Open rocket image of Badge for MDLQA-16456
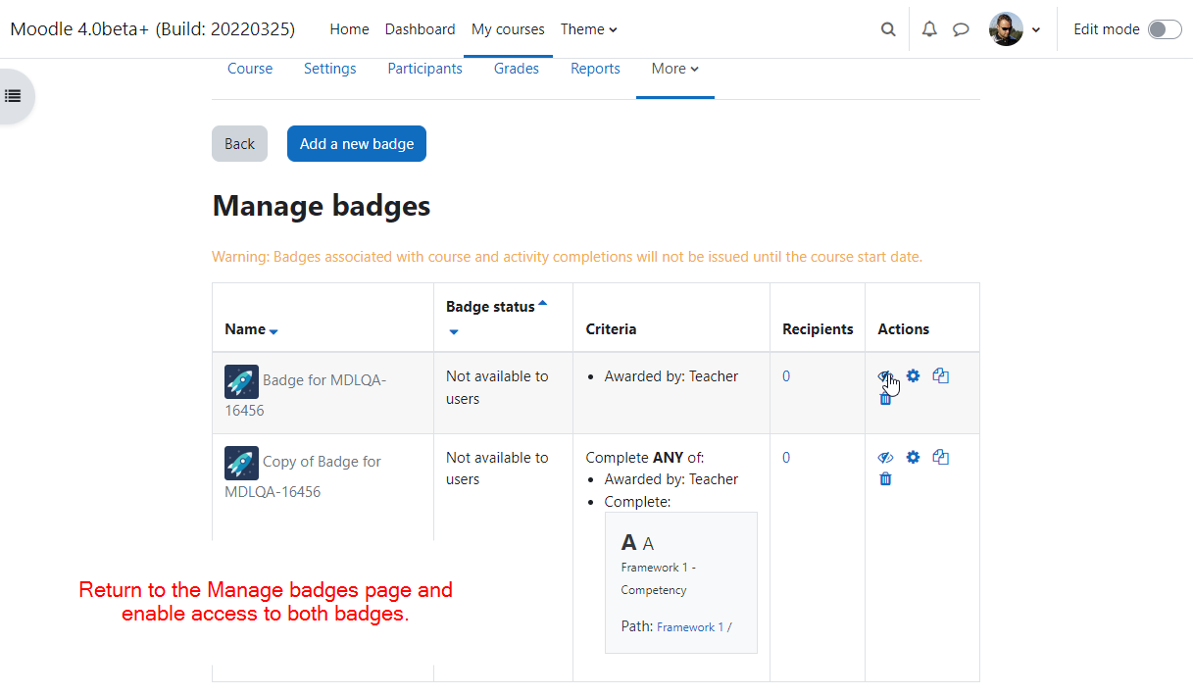The width and height of the screenshot is (1193, 695). pos(241,381)
